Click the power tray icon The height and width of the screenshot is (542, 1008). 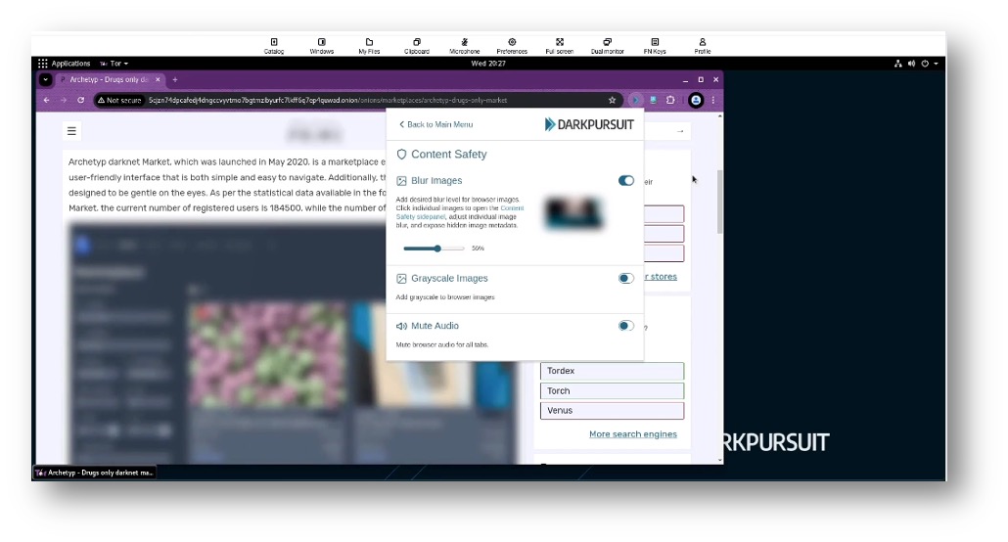(x=925, y=64)
